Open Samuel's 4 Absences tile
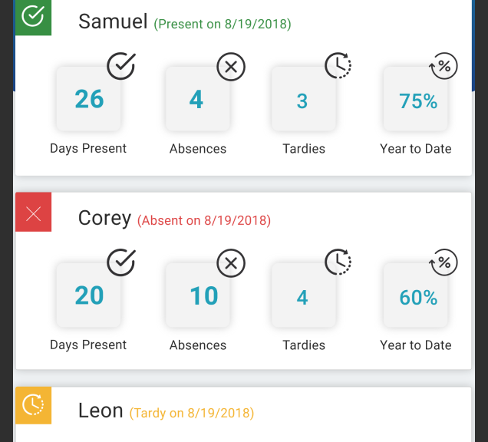 click(198, 99)
